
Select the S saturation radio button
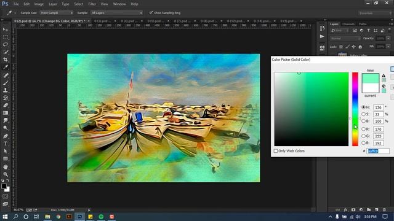(363, 114)
